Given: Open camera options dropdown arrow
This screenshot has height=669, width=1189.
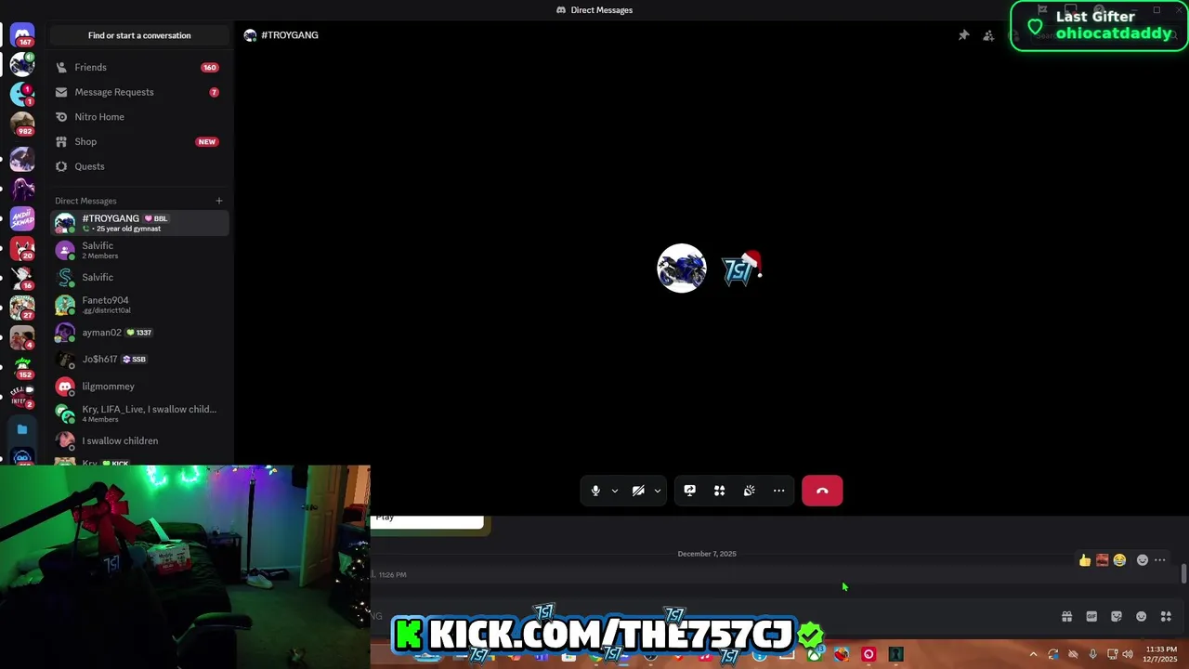Looking at the screenshot, I should click(657, 491).
